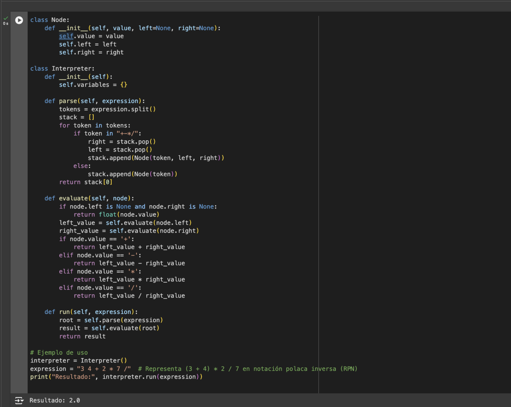Image resolution: width=511 pixels, height=407 pixels.
Task: Click the output arrow icon near Resultado
Action: (19, 401)
